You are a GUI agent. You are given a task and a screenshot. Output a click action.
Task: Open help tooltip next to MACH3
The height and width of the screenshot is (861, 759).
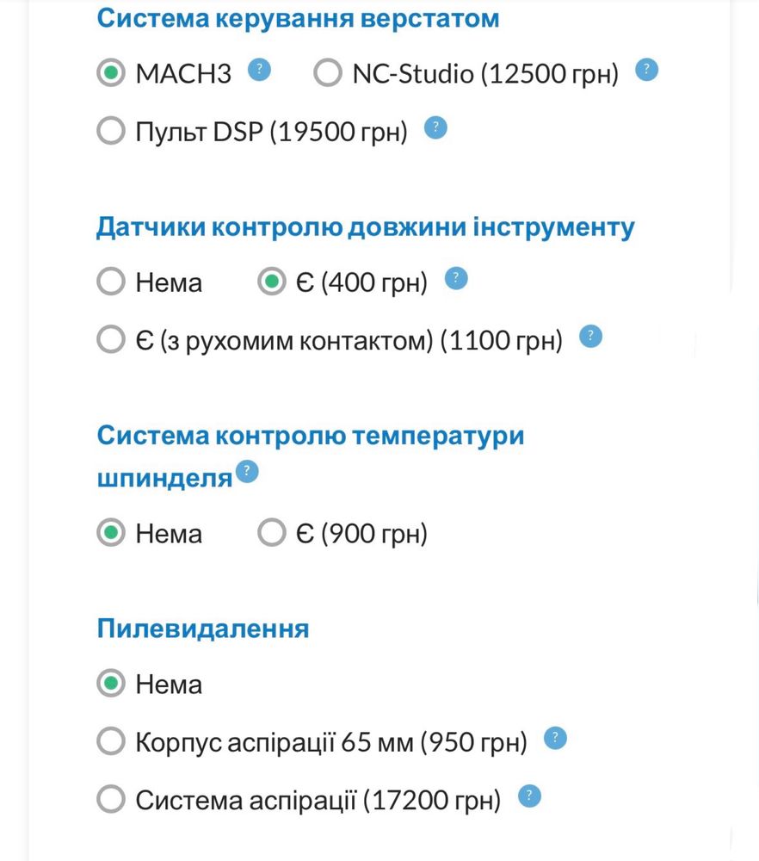coord(260,70)
